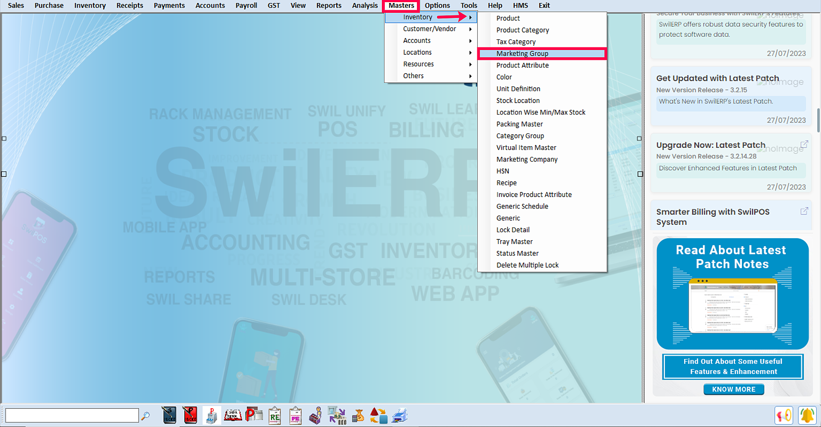Open external link on Upgrade Now card
This screenshot has height=427, width=821.
click(804, 144)
